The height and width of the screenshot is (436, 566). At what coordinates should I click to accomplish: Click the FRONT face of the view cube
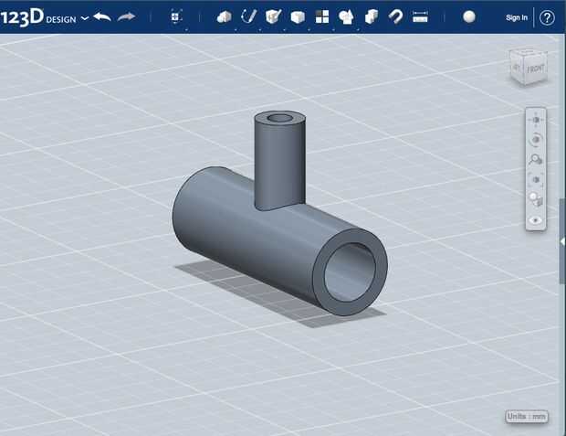(x=536, y=69)
